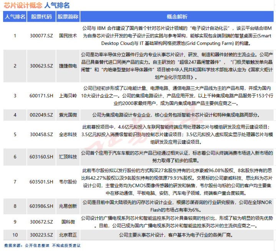
Task: Click the 股票简称 column header
Action: pyautogui.click(x=68, y=16)
